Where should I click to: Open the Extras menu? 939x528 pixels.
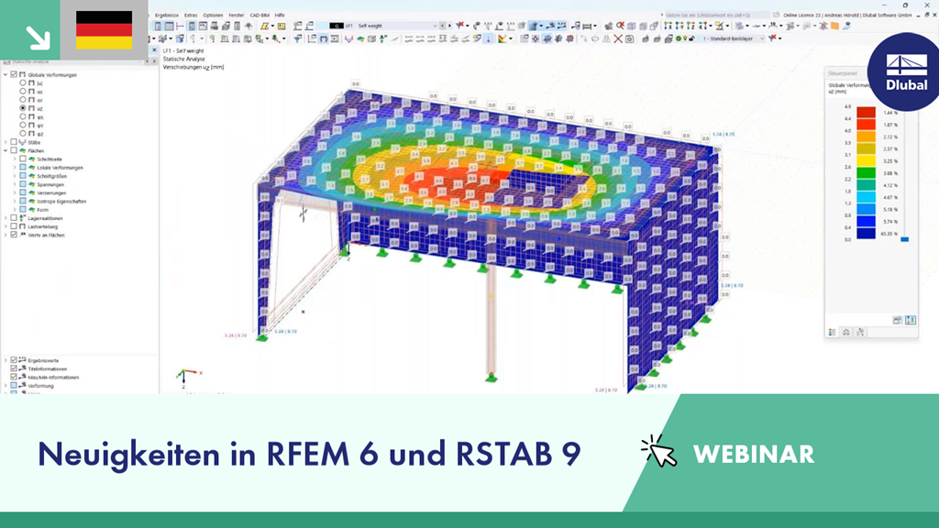tap(191, 15)
